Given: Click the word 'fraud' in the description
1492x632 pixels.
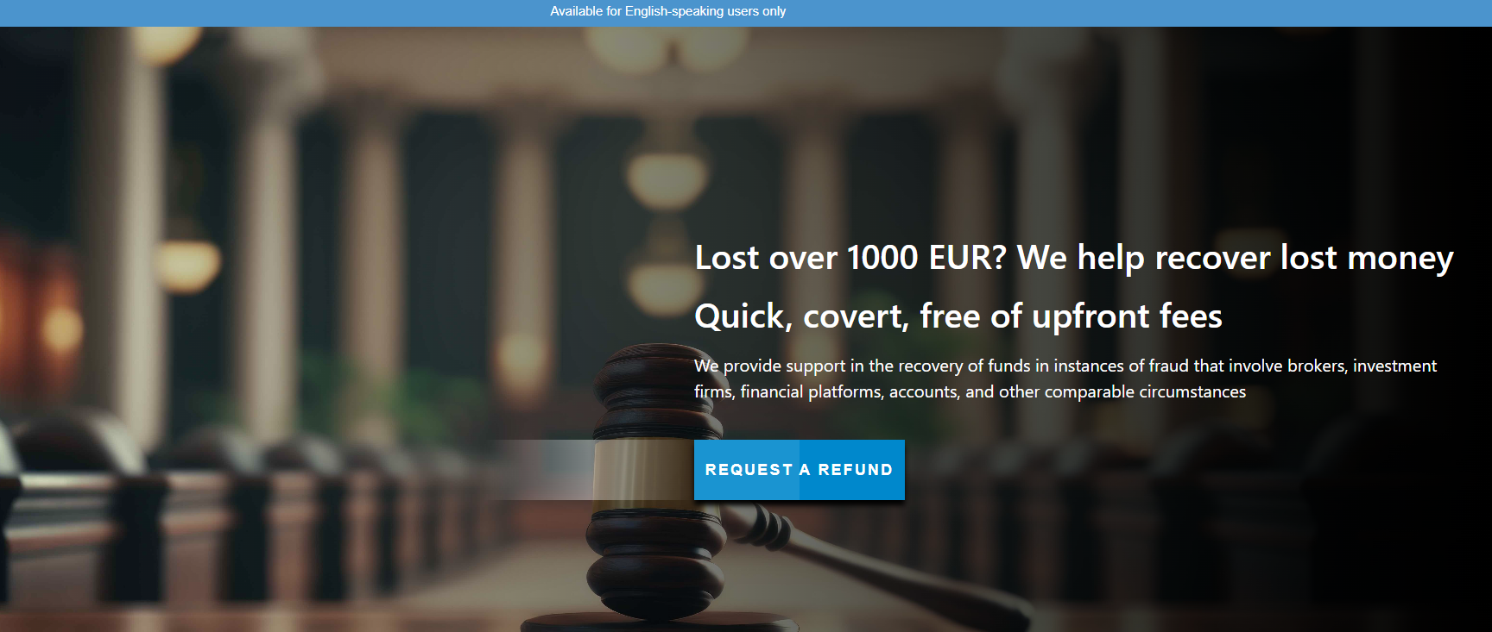Looking at the screenshot, I should (1168, 366).
